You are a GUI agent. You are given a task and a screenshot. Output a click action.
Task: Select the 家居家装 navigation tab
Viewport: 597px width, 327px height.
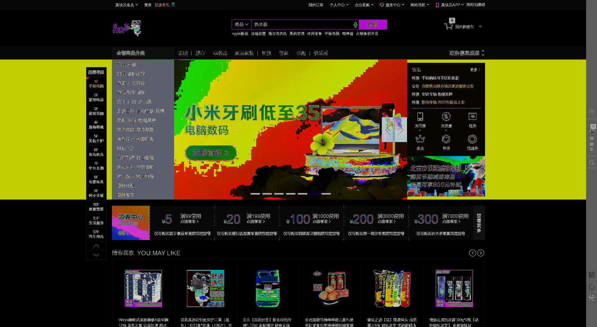coord(244,53)
